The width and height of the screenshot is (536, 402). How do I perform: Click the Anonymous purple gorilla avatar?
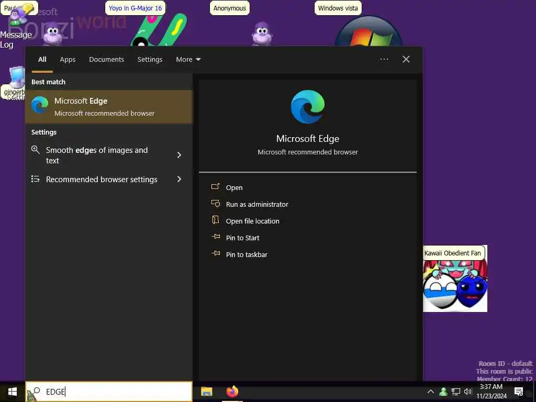[x=262, y=33]
